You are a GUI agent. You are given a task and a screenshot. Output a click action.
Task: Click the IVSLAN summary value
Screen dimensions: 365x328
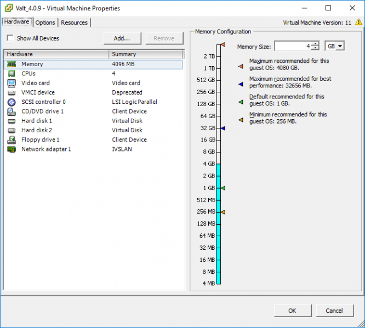pyautogui.click(x=122, y=149)
